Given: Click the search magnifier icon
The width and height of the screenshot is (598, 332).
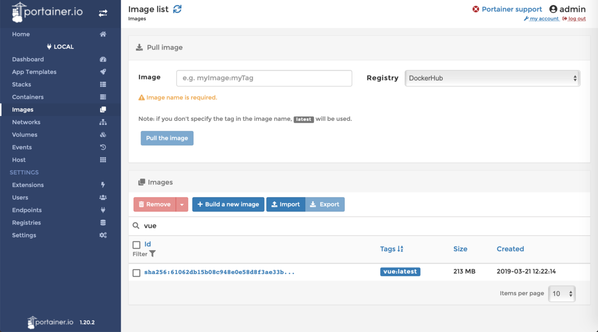Looking at the screenshot, I should tap(136, 225).
